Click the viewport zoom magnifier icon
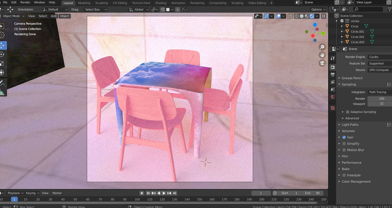The width and height of the screenshot is (392, 208). [x=322, y=47]
